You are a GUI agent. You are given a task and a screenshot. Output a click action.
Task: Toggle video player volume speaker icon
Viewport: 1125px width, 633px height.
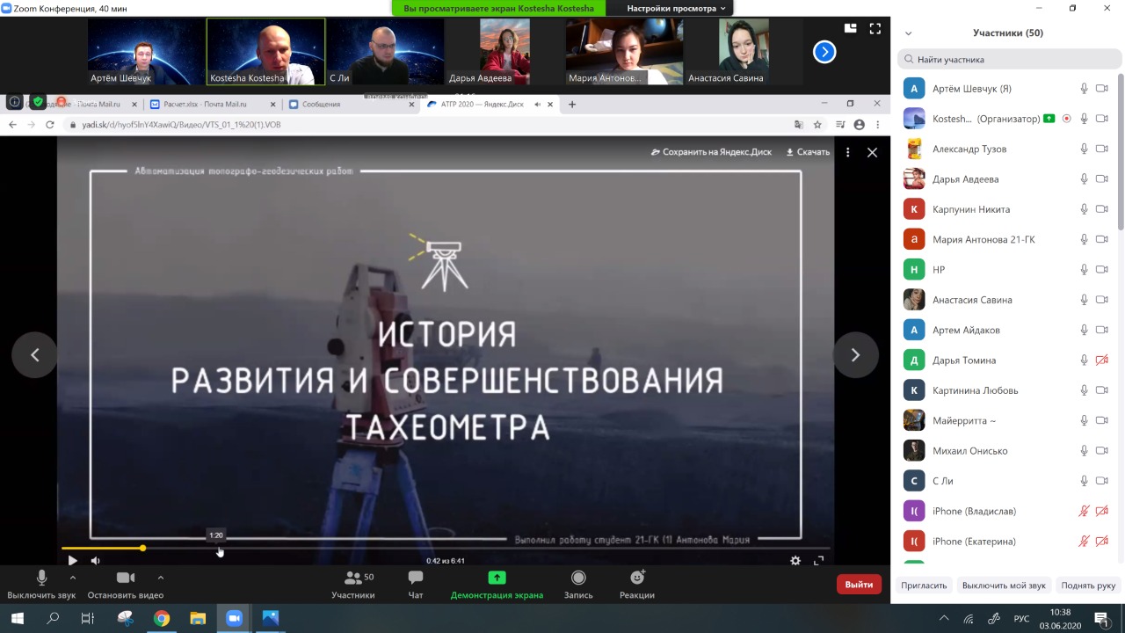point(96,561)
